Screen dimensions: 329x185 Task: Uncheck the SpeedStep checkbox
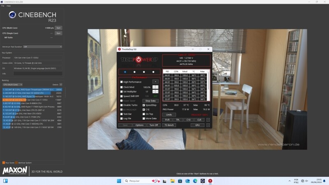(144, 105)
